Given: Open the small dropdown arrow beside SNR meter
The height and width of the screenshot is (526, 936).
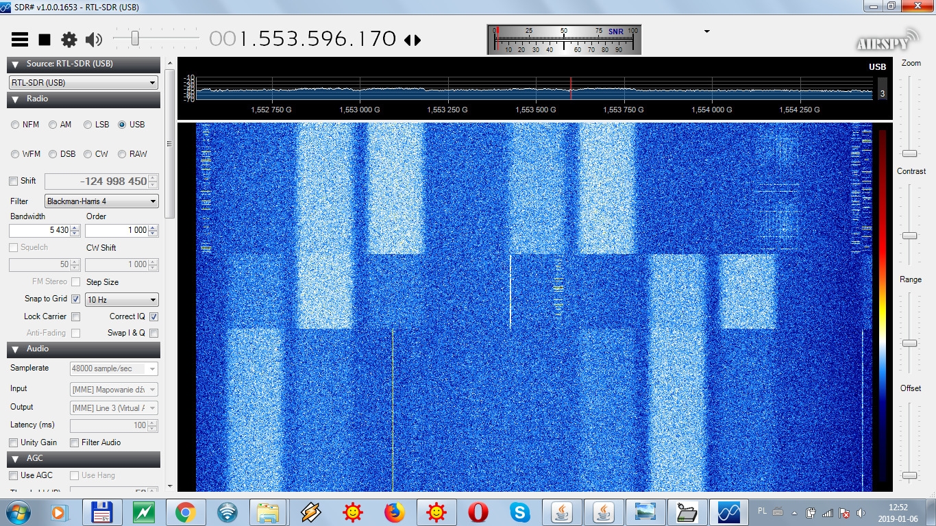Looking at the screenshot, I should tap(706, 32).
